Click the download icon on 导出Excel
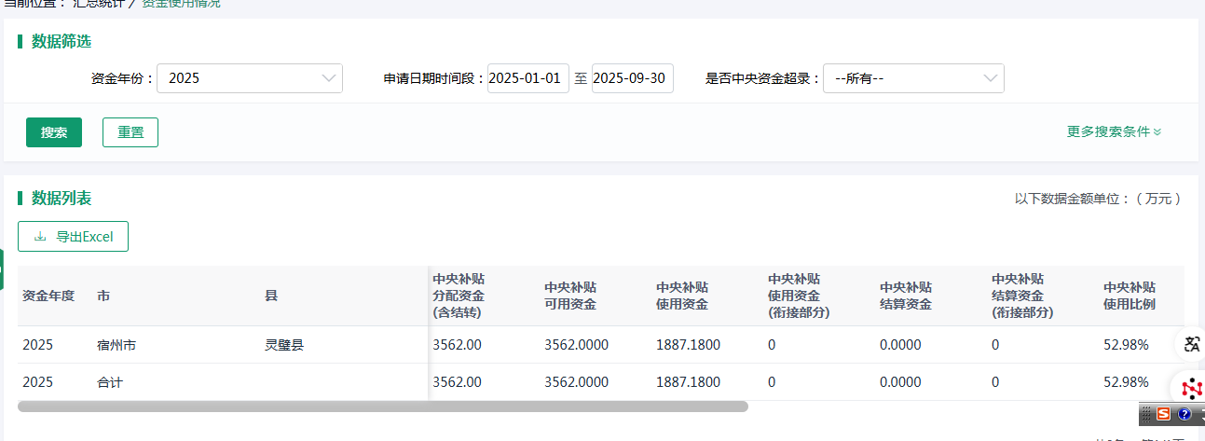 [x=40, y=237]
